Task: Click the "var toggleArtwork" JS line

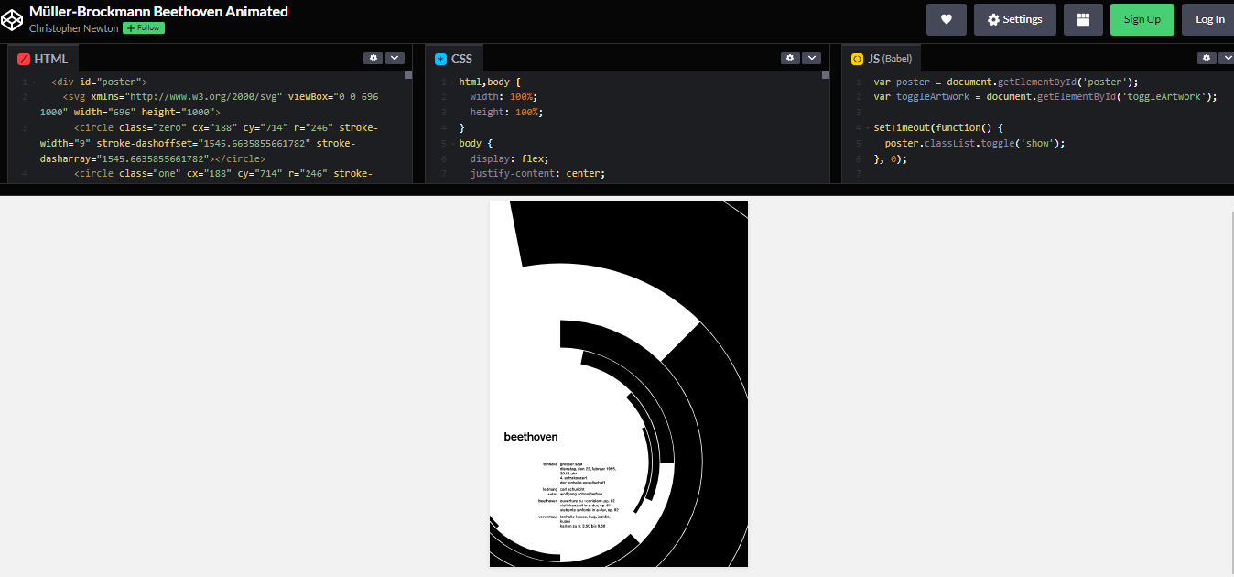Action: pos(1045,97)
